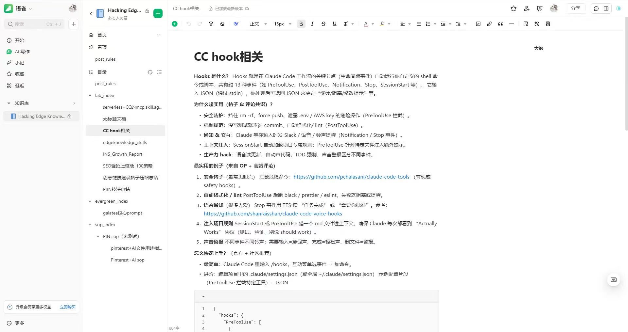Click green insert plus icon in toolbar
The height and width of the screenshot is (332, 628).
(x=175, y=24)
